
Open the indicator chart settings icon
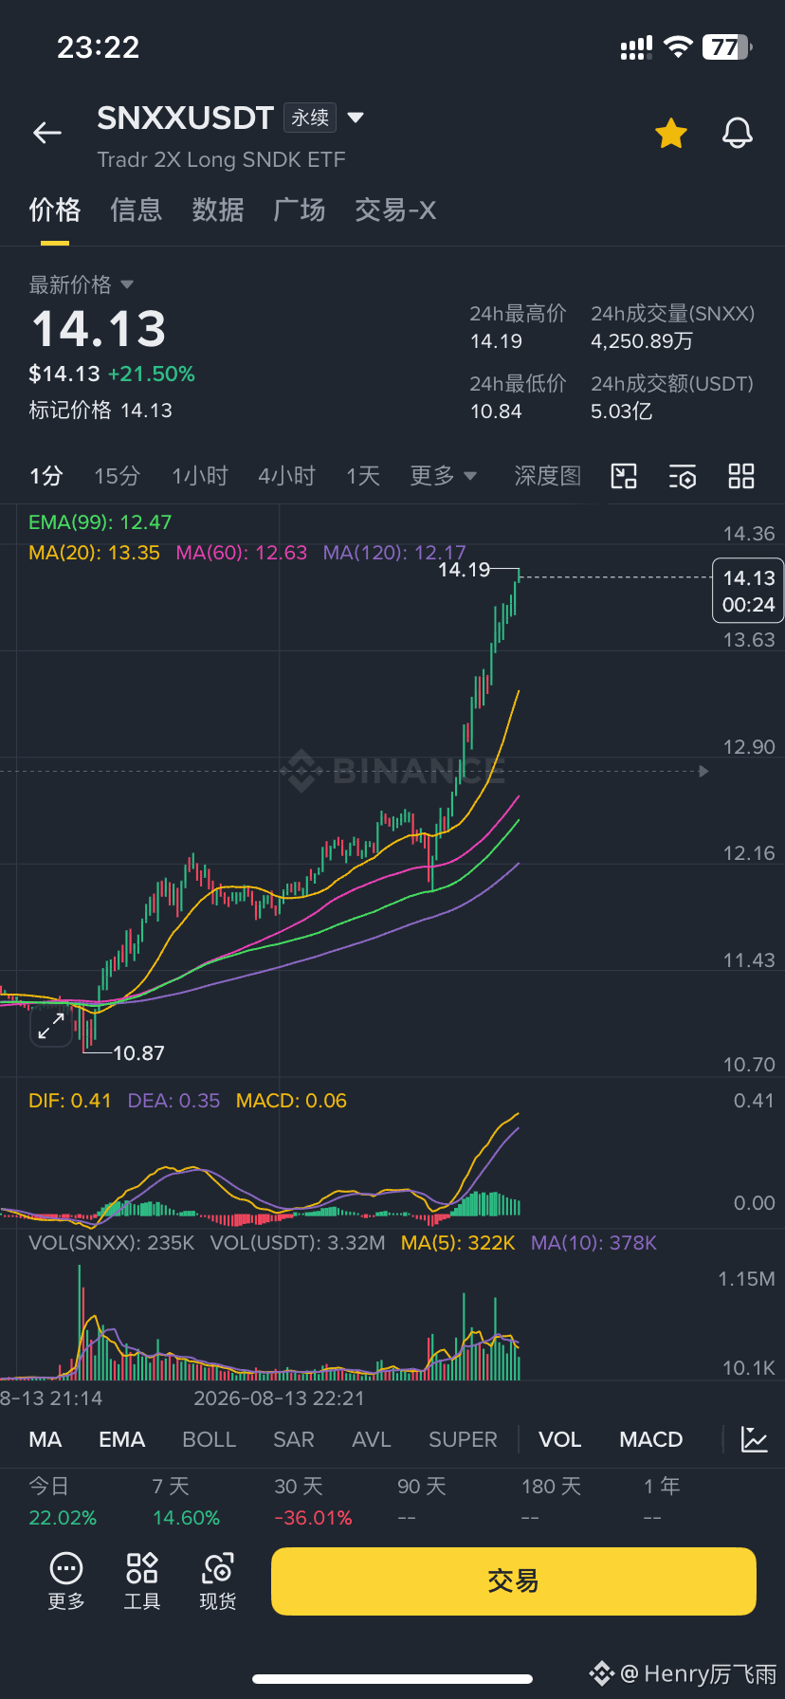(755, 1439)
